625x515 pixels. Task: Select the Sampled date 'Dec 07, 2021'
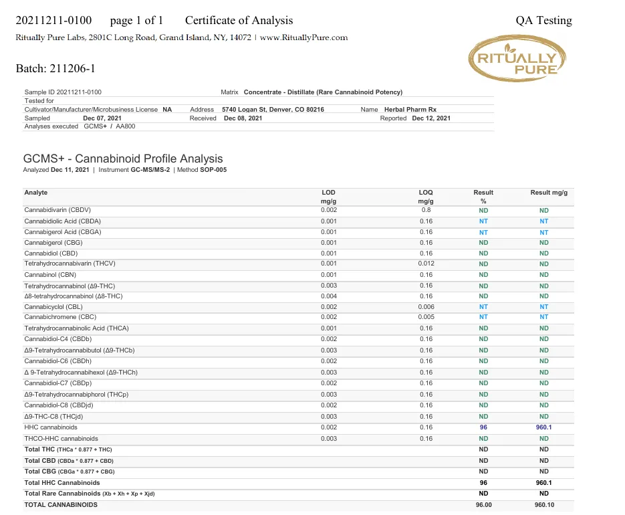click(x=102, y=118)
